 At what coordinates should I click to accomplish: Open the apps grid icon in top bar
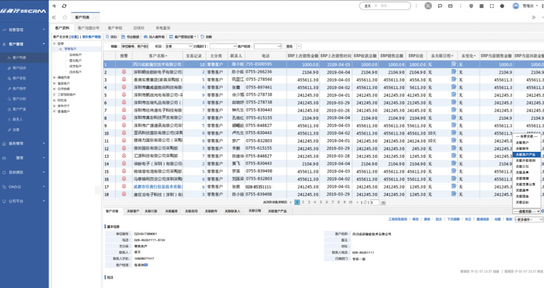482,6
